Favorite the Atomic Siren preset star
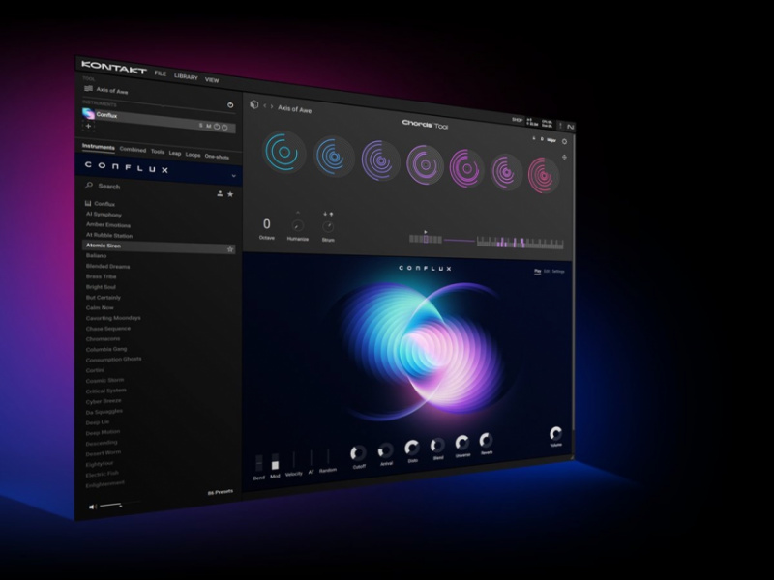 tap(231, 248)
